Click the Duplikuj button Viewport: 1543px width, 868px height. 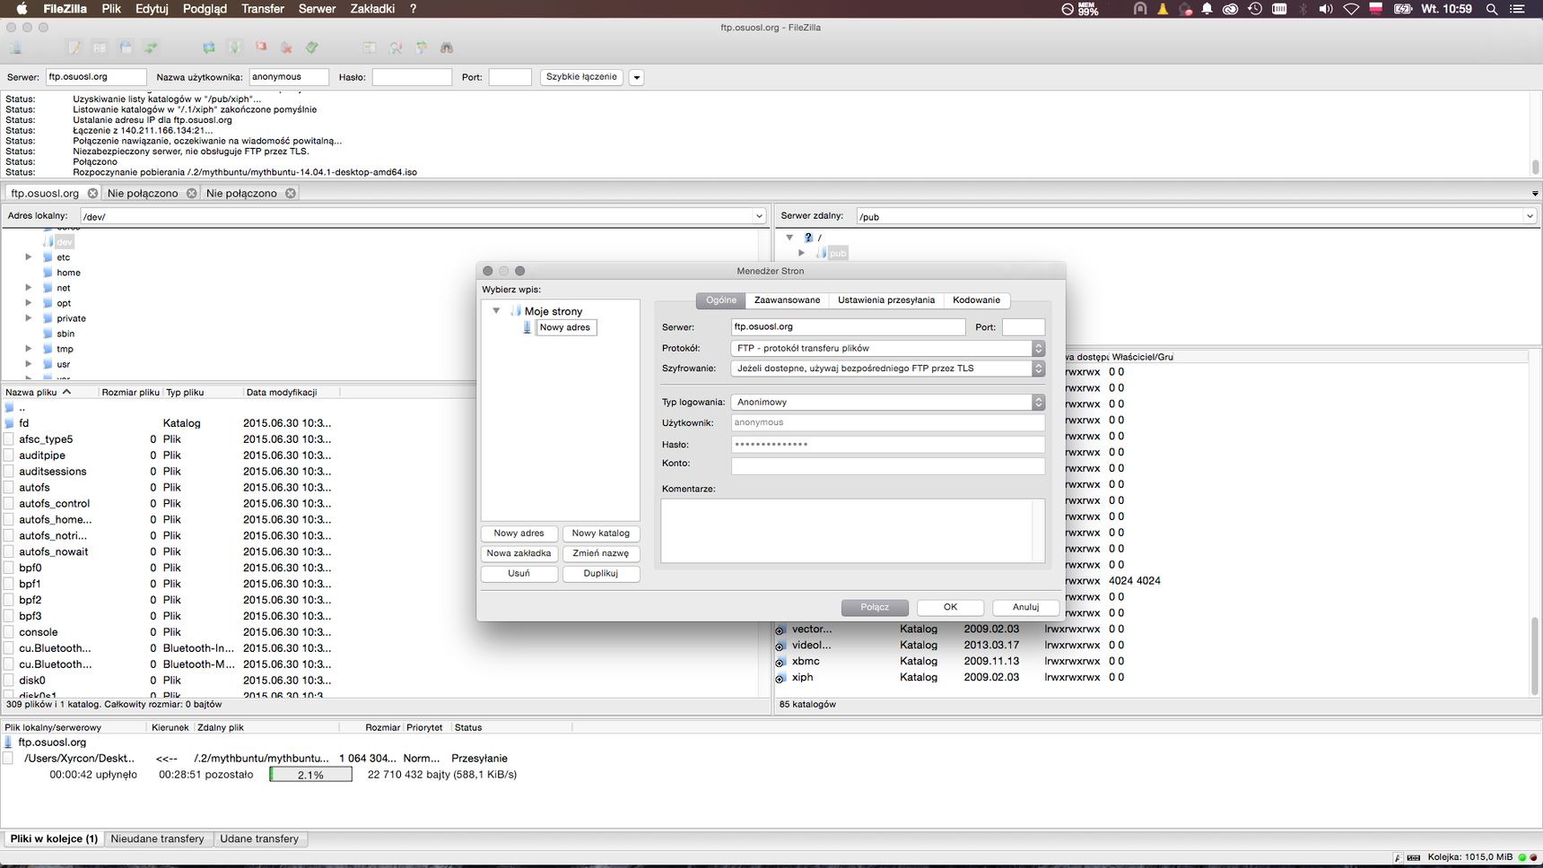[601, 574]
